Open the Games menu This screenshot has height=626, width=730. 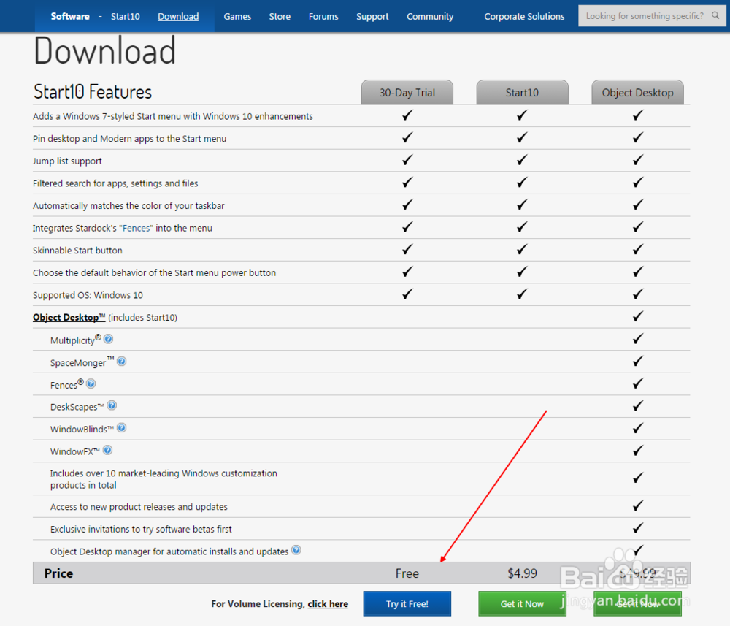237,16
